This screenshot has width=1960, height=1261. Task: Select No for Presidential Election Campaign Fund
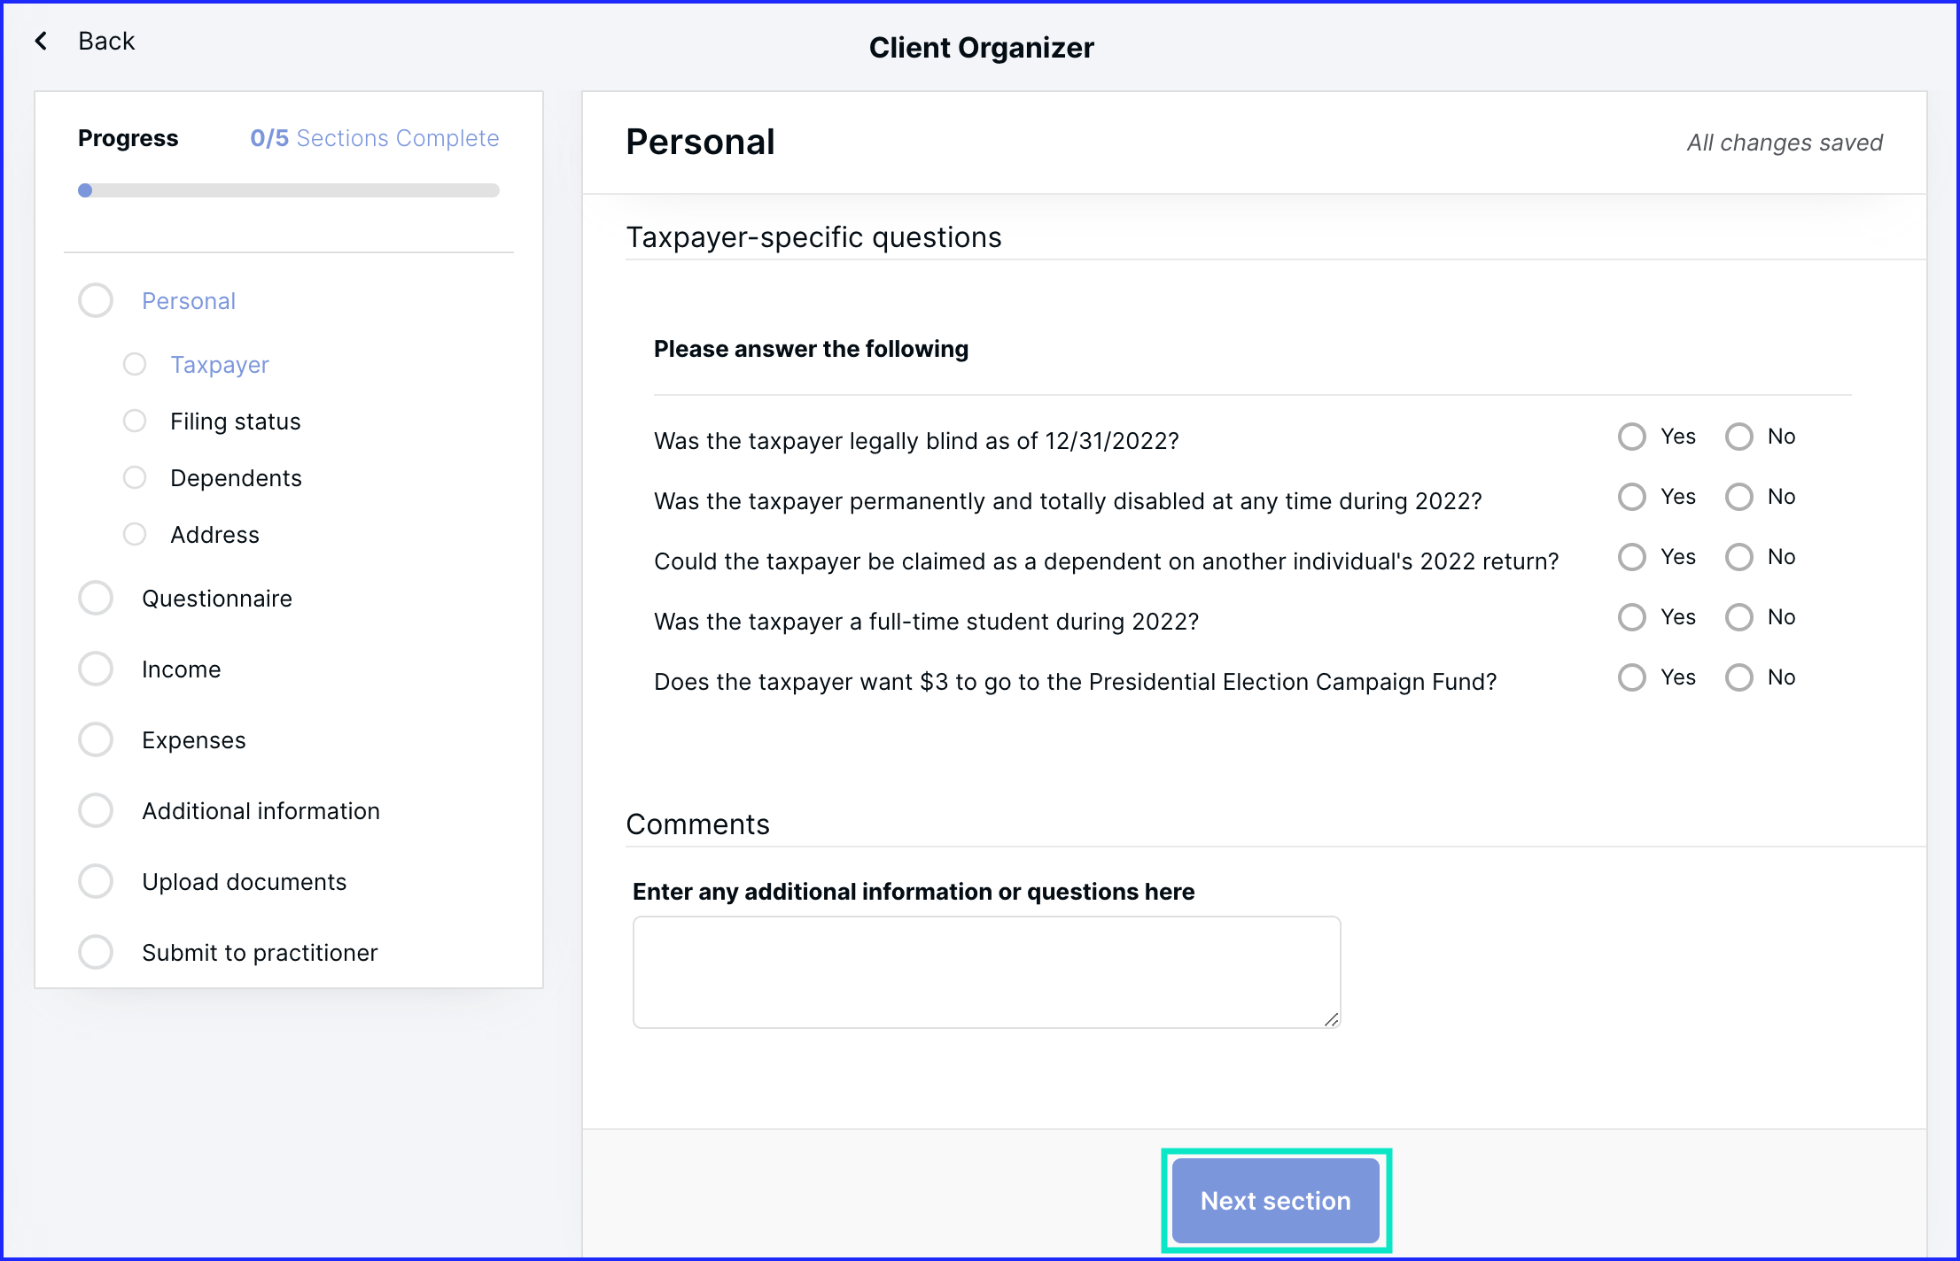(1739, 677)
